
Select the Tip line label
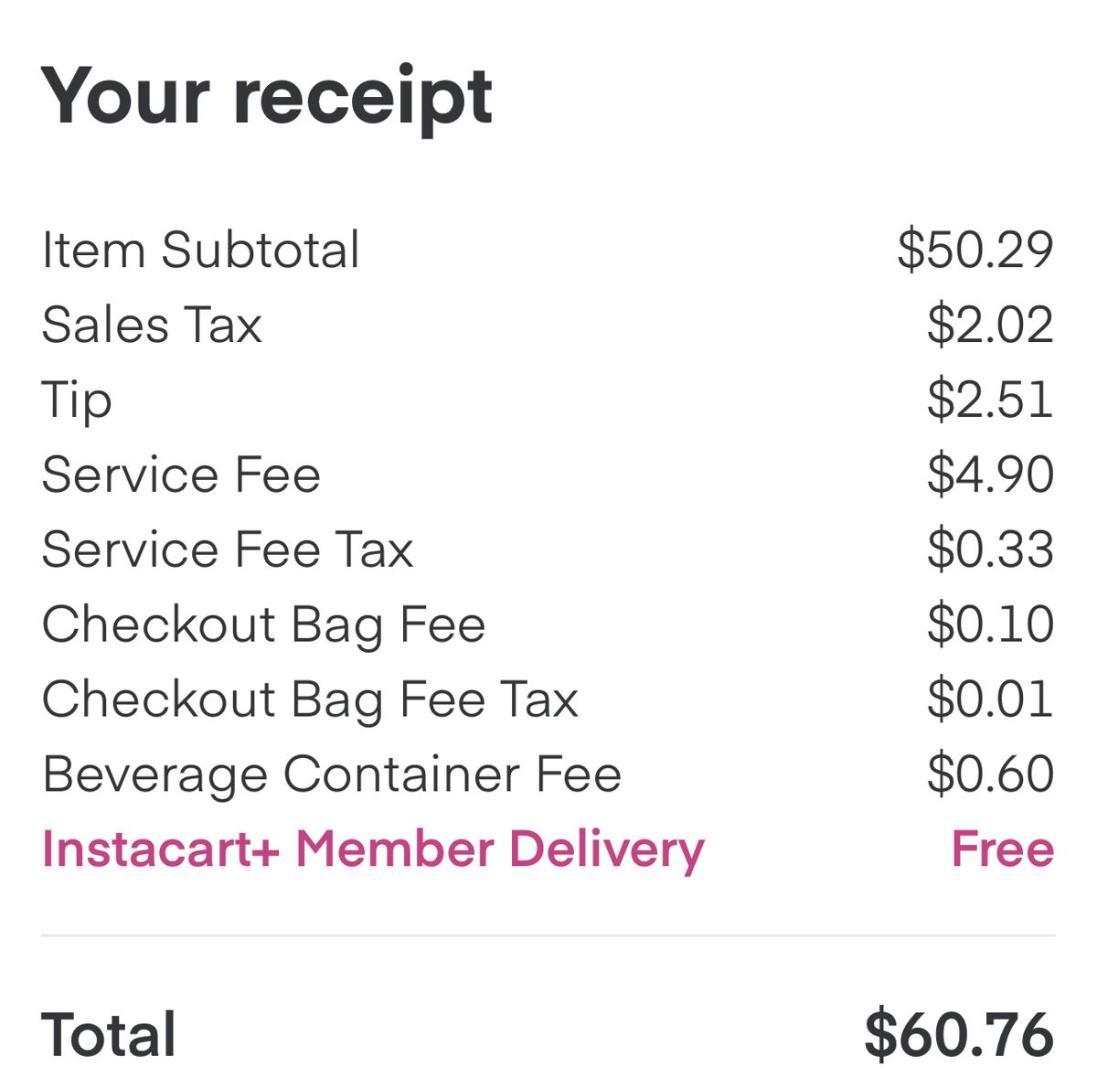(x=77, y=401)
